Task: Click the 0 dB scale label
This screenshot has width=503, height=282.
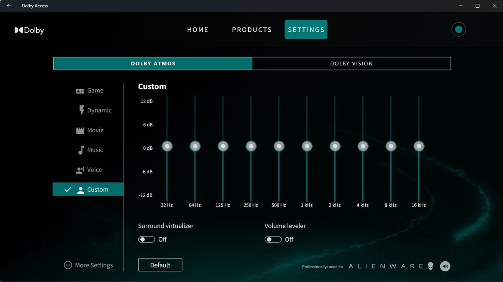Action: (x=148, y=148)
